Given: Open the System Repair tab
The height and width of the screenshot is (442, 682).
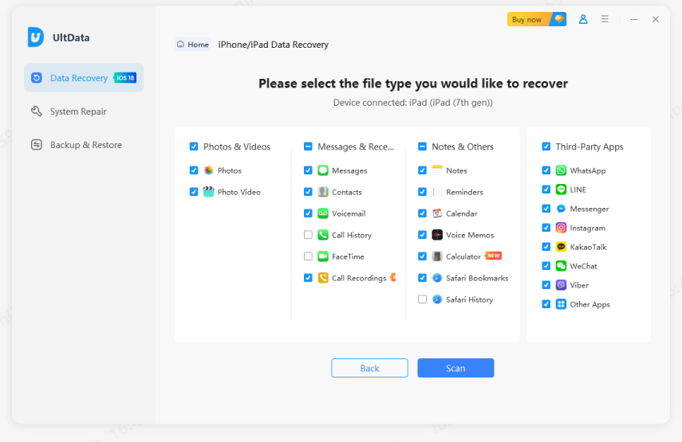Looking at the screenshot, I should pos(77,111).
